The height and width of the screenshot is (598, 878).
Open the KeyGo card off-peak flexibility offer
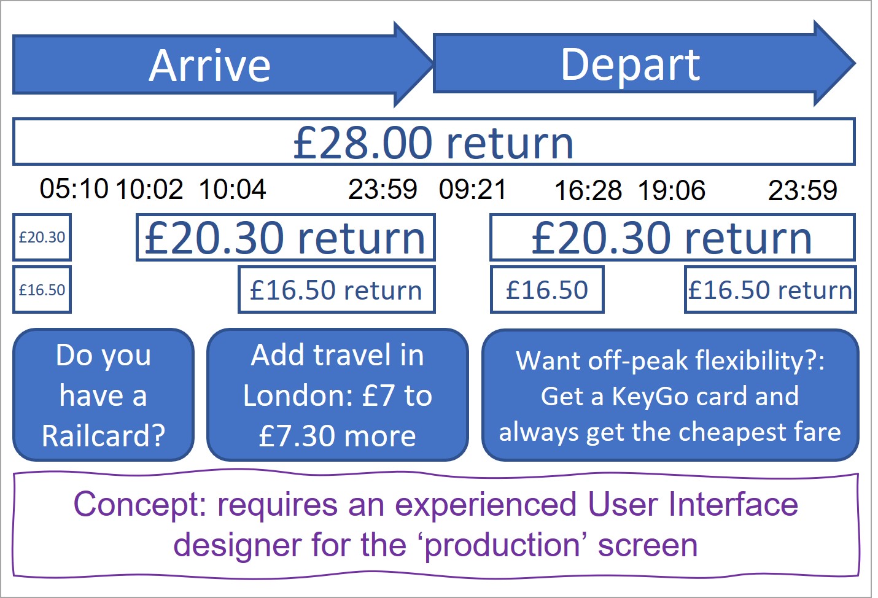pyautogui.click(x=670, y=395)
